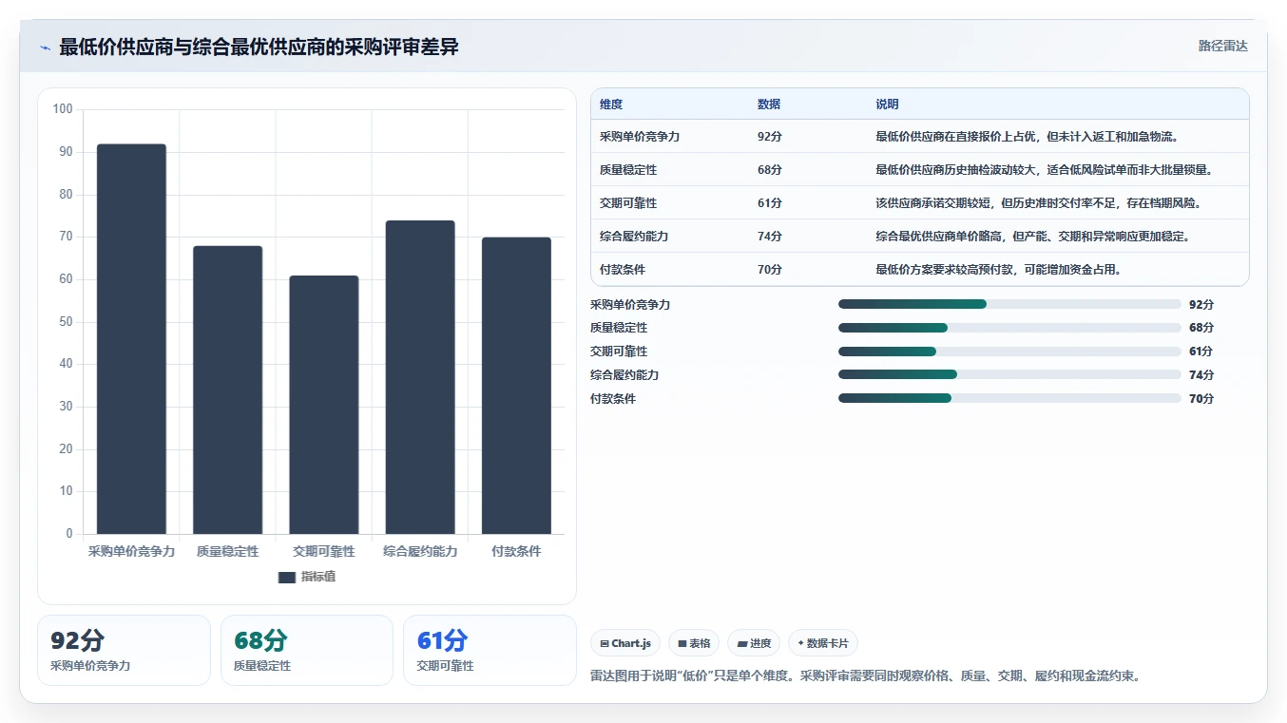1287x723 pixels.
Task: Click the description starting 最低价供应商在直接报价上占优
Action: pos(1028,137)
